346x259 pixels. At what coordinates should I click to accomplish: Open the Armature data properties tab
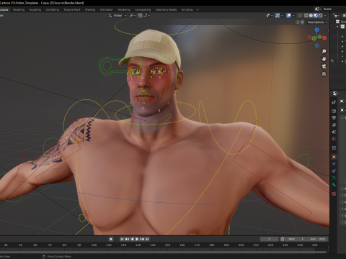[334, 178]
